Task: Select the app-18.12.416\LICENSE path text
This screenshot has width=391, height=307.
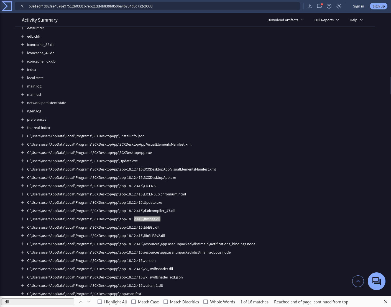Action: point(92,186)
